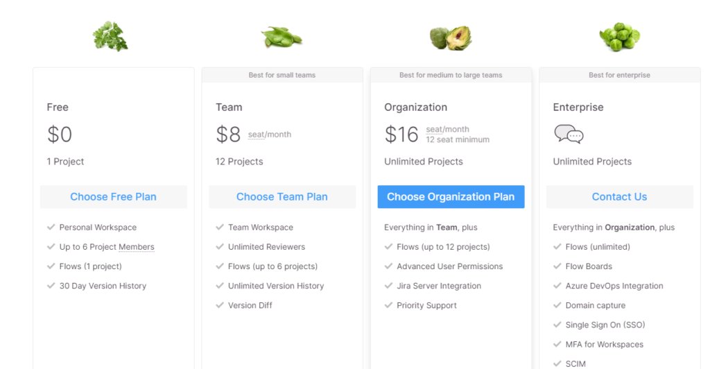Click the green pea pod icon

tap(282, 37)
